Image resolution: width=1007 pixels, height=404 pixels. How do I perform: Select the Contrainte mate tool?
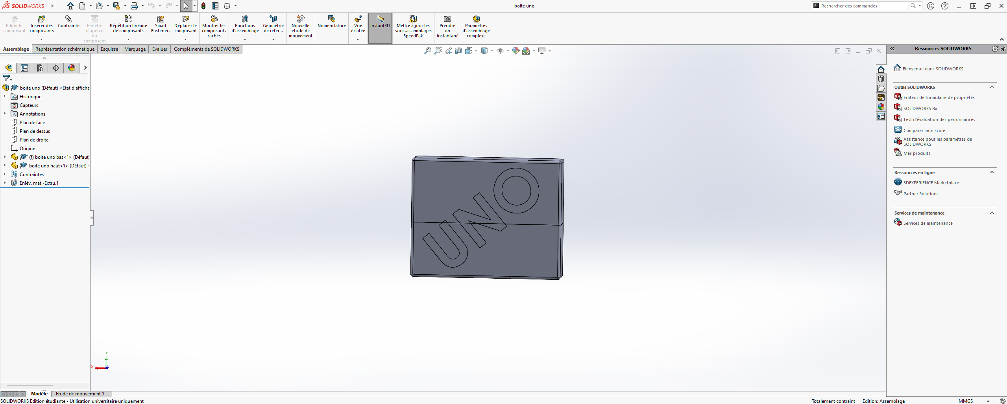coord(68,22)
